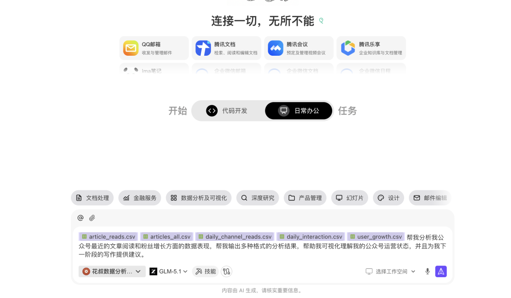Open the GLM-5.1 model dropdown

168,272
